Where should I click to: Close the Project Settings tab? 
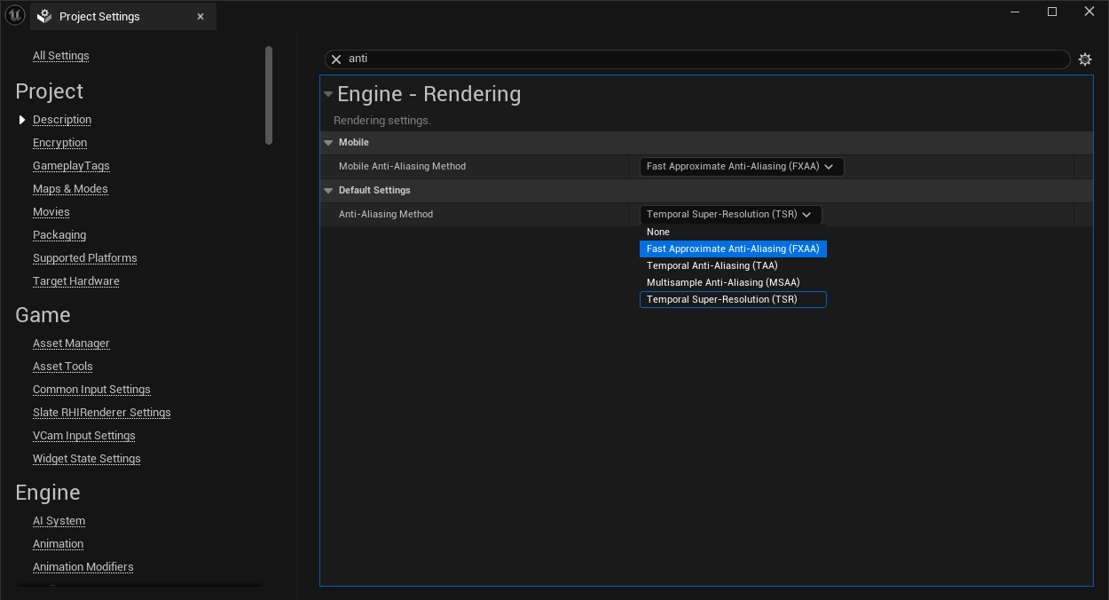(x=201, y=17)
